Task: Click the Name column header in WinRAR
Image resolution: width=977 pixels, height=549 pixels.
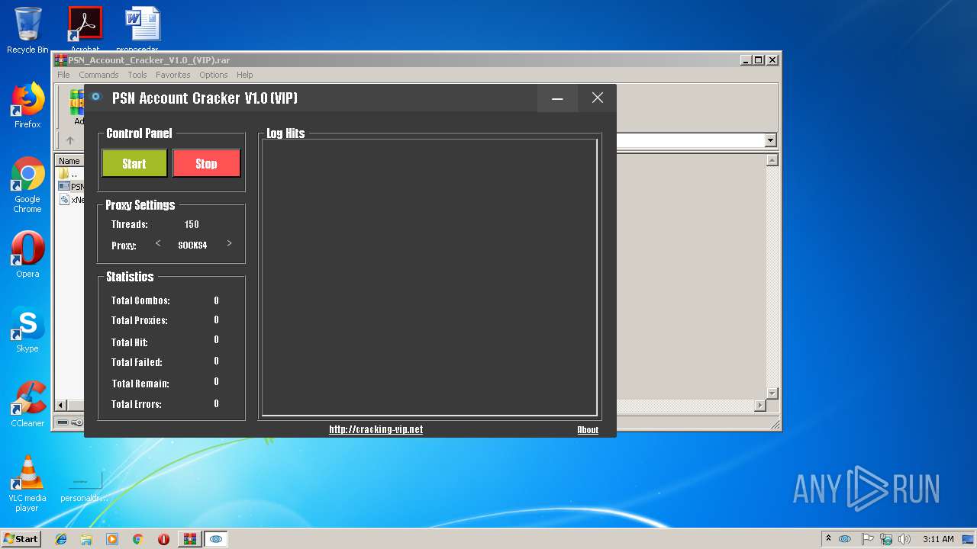Action: coord(69,161)
